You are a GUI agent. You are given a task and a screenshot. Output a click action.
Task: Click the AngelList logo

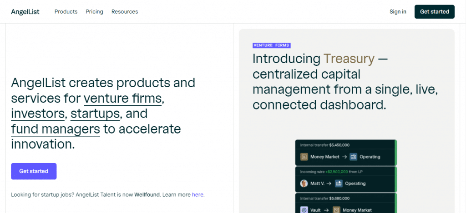pos(25,12)
